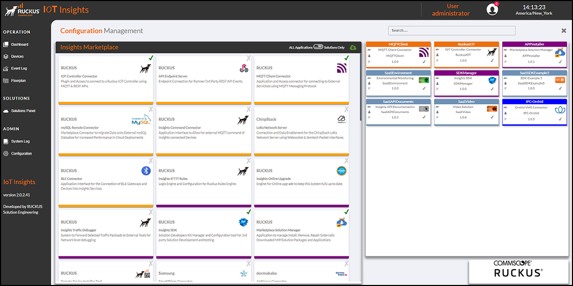Click the IPC-Orchid card header
Image resolution: width=573 pixels, height=286 pixels.
pos(534,101)
